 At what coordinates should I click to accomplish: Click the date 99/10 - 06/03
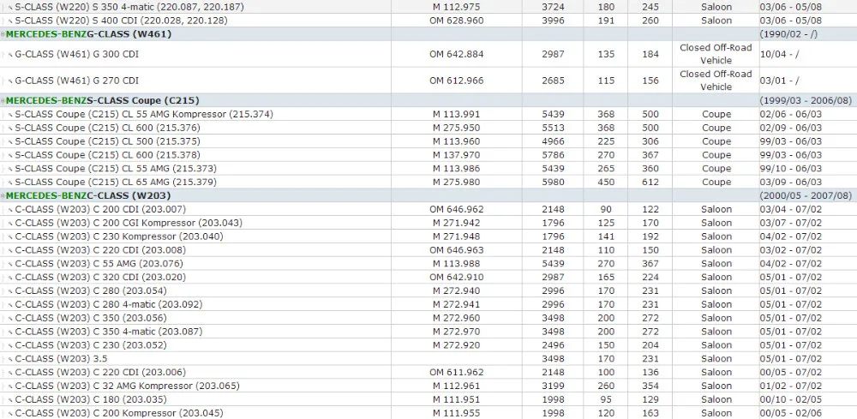click(791, 168)
